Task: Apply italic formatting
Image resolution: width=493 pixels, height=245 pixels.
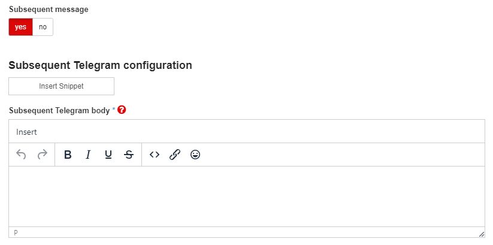Action: 88,155
